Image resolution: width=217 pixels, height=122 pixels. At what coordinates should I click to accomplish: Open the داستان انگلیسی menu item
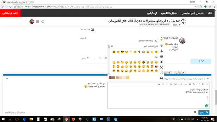[169, 13]
